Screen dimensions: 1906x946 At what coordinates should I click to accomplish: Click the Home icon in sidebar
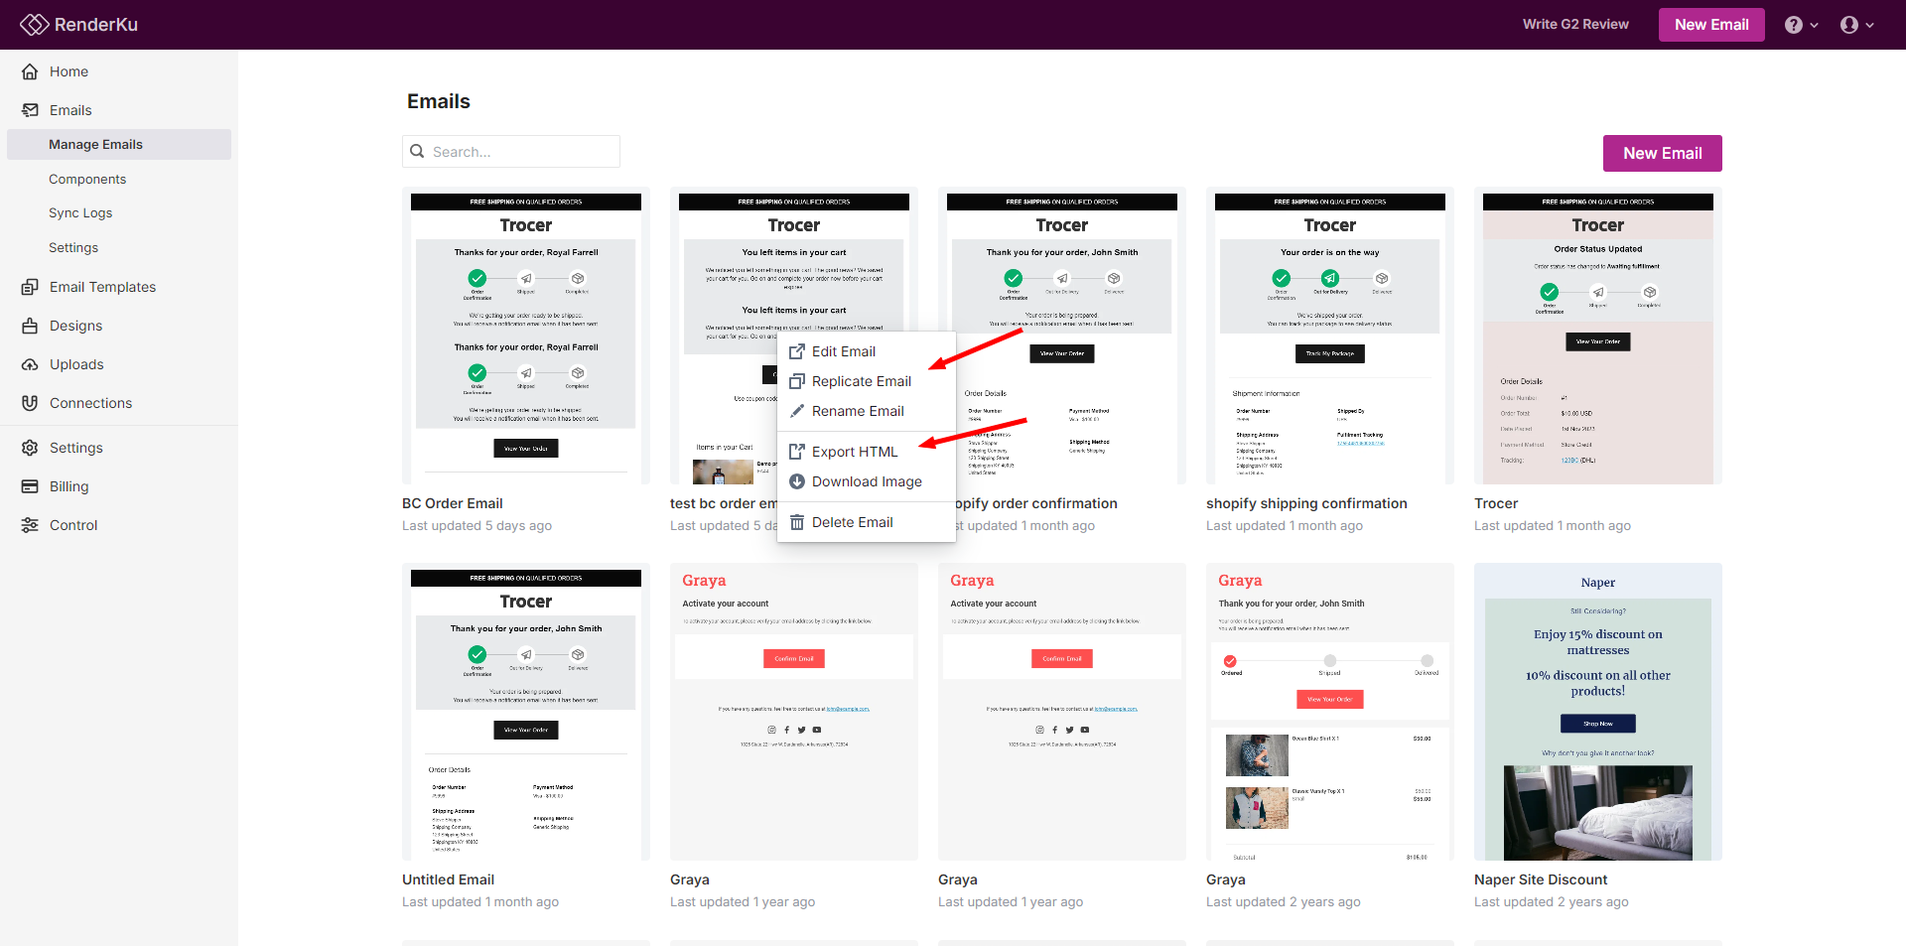click(30, 71)
